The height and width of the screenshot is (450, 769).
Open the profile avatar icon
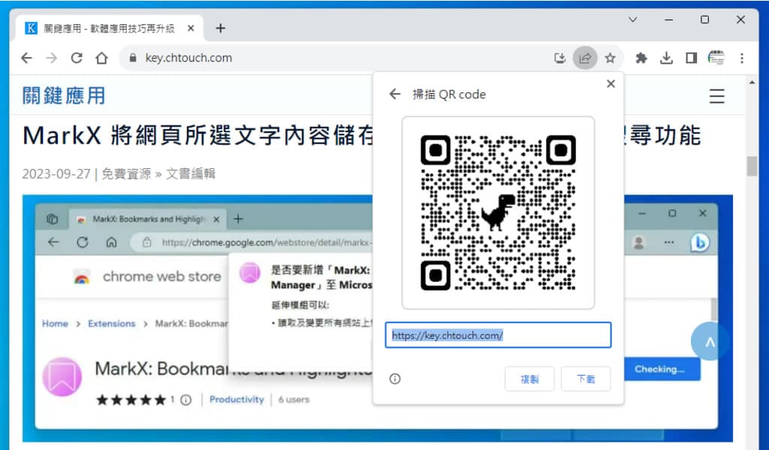[716, 58]
